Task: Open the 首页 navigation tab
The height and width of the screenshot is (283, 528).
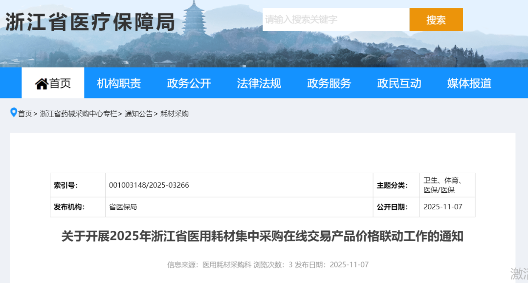Action: [x=53, y=83]
